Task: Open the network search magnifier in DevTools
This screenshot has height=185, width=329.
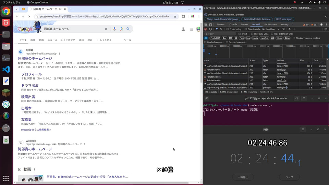Action: (x=221, y=29)
